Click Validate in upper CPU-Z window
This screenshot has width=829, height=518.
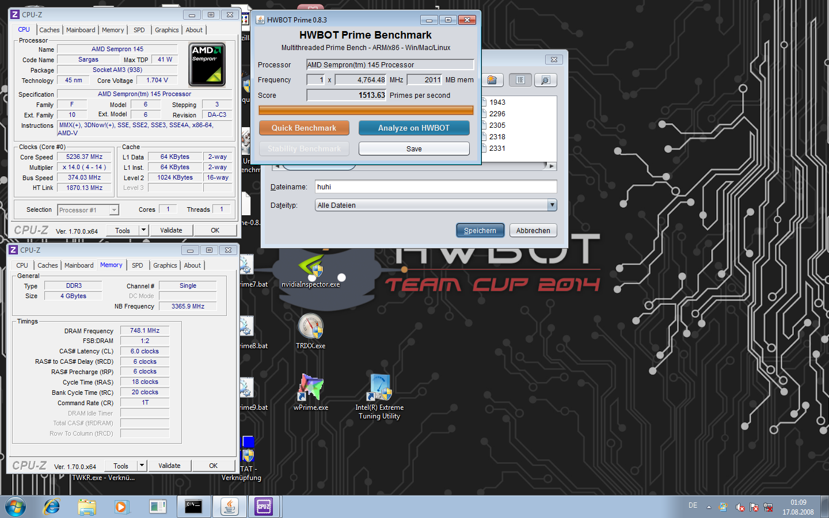[171, 230]
